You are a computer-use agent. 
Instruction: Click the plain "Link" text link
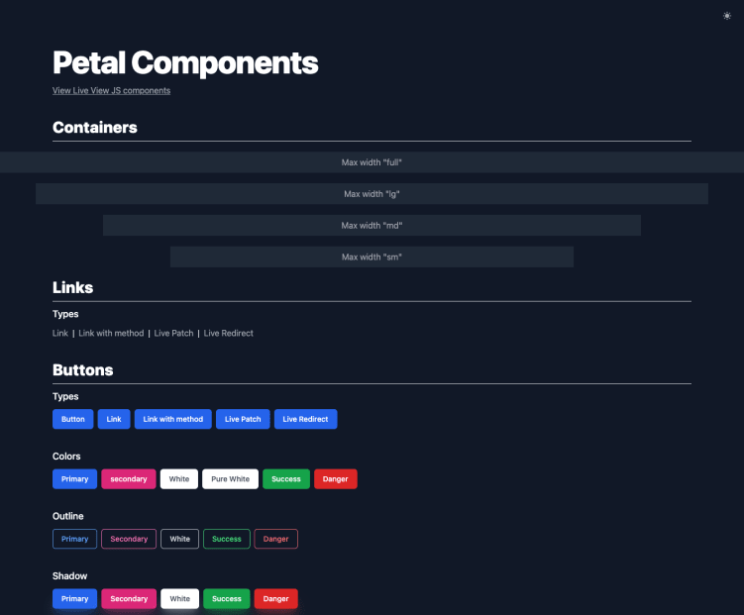pos(60,334)
